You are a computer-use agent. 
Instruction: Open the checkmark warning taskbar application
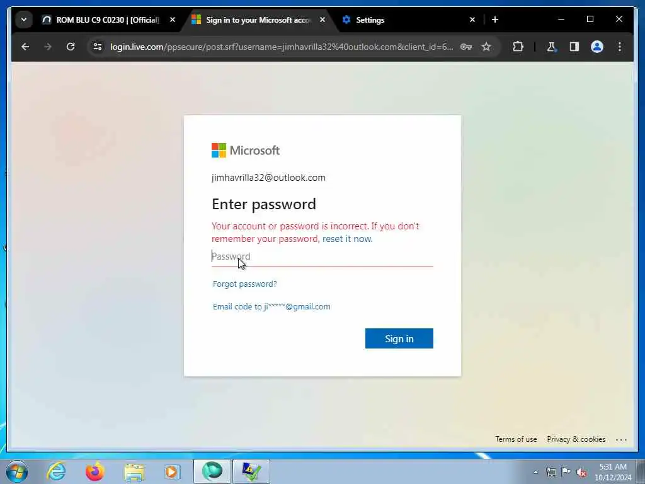pyautogui.click(x=251, y=471)
